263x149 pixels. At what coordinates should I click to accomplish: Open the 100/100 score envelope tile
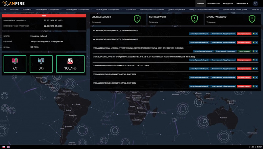point(70,64)
